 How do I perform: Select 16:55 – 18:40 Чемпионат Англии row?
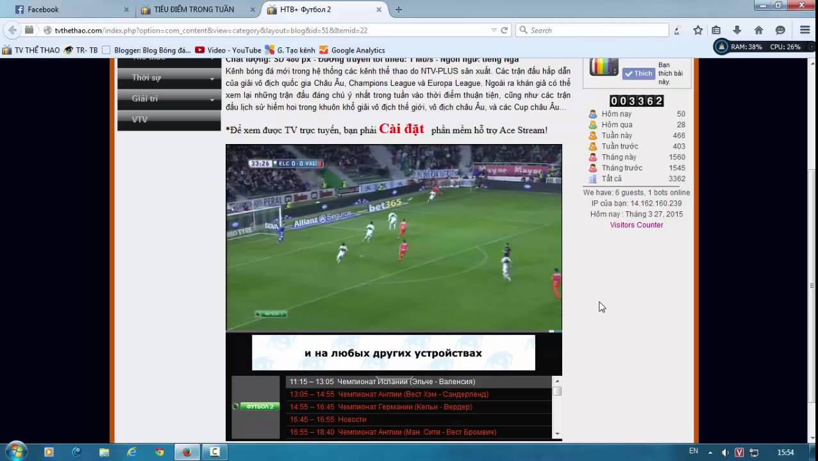point(419,432)
